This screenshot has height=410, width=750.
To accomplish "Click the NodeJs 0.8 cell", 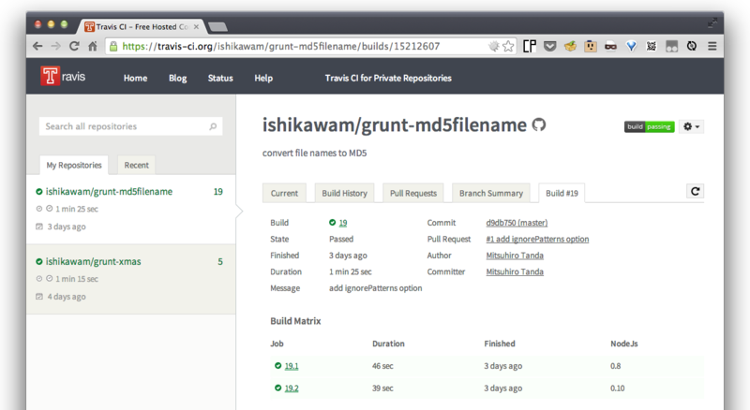I will tap(616, 366).
